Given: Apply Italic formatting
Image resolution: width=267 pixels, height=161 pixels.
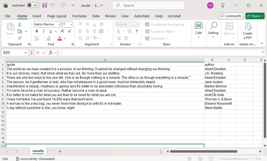Looking at the screenshot, I should coord(43,31).
